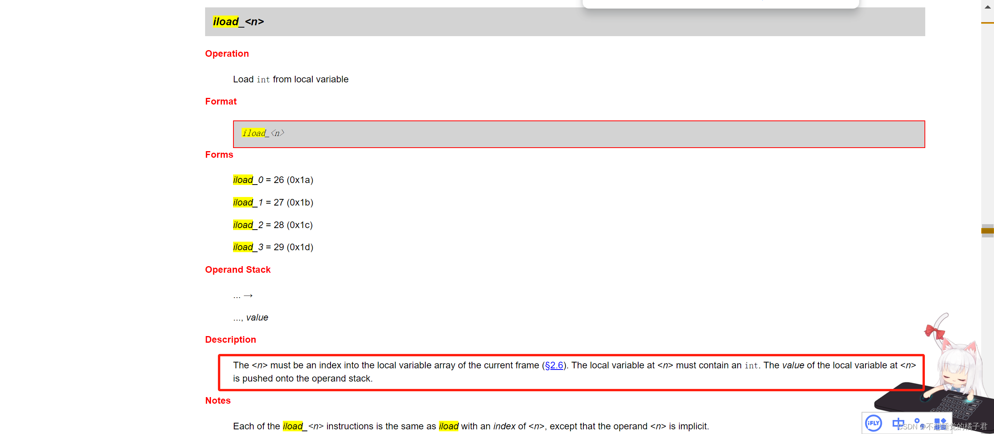Click the iload_<n> code in the Format box
994x434 pixels.
263,133
